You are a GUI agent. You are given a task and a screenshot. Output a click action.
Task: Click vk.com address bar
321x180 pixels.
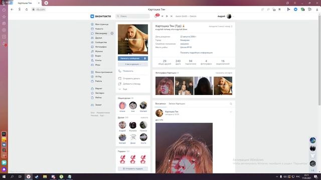[x=39, y=9]
